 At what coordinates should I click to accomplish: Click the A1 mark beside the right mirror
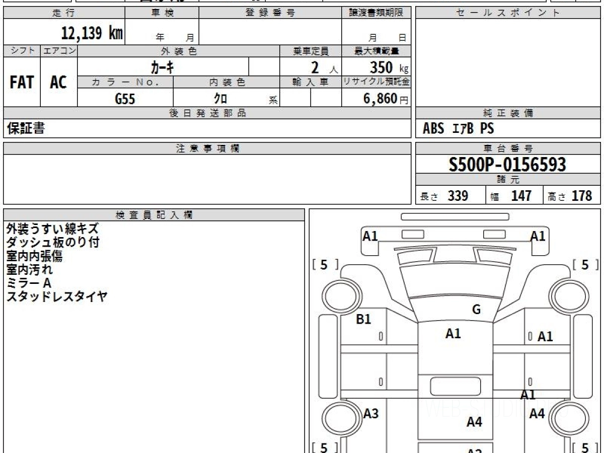(538, 236)
